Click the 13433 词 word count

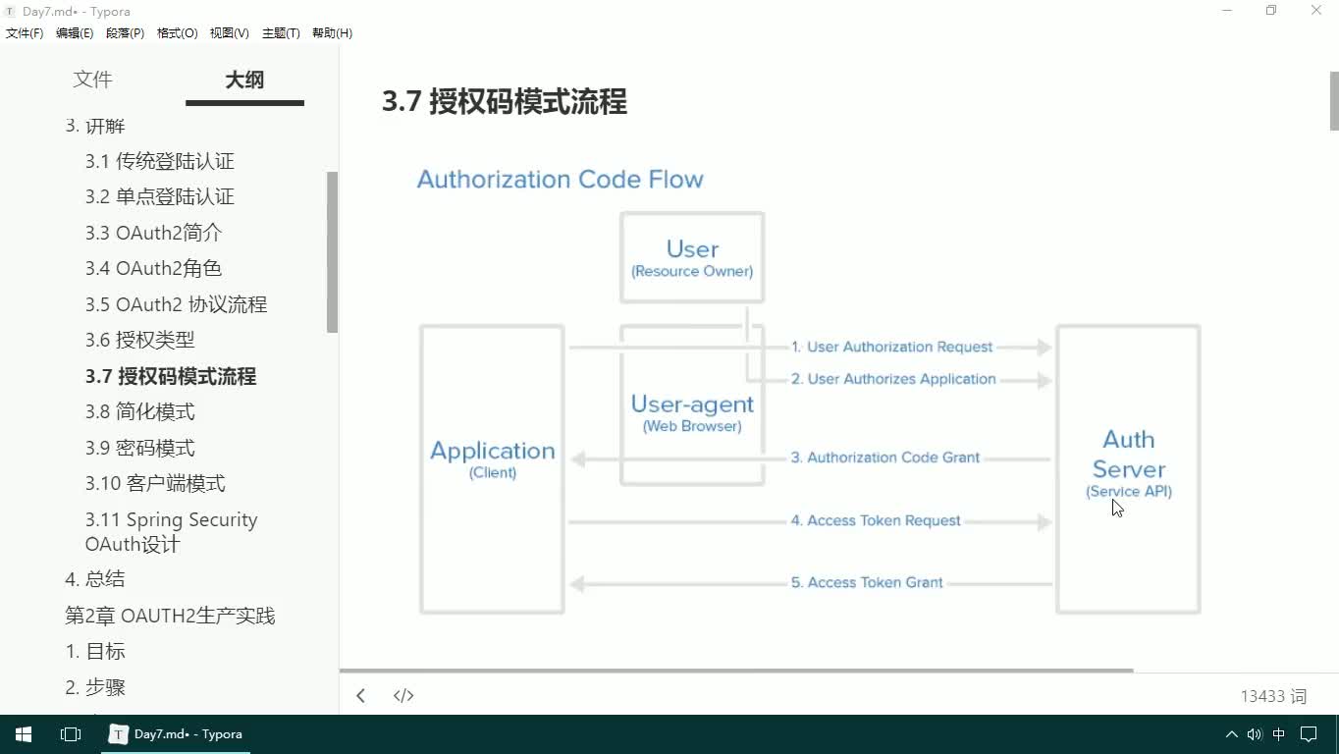(1273, 696)
